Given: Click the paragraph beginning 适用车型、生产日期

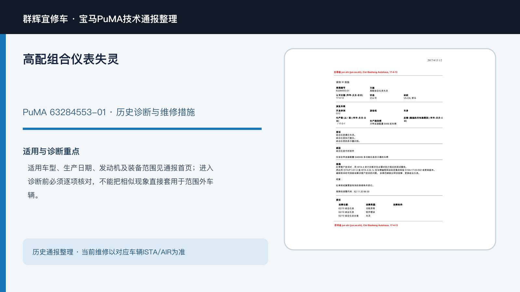Looking at the screenshot, I should tap(120, 181).
